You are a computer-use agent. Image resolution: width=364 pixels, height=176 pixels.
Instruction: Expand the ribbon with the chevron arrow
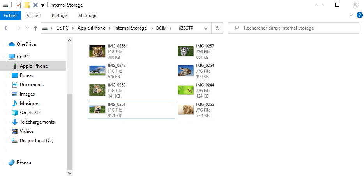(x=351, y=16)
